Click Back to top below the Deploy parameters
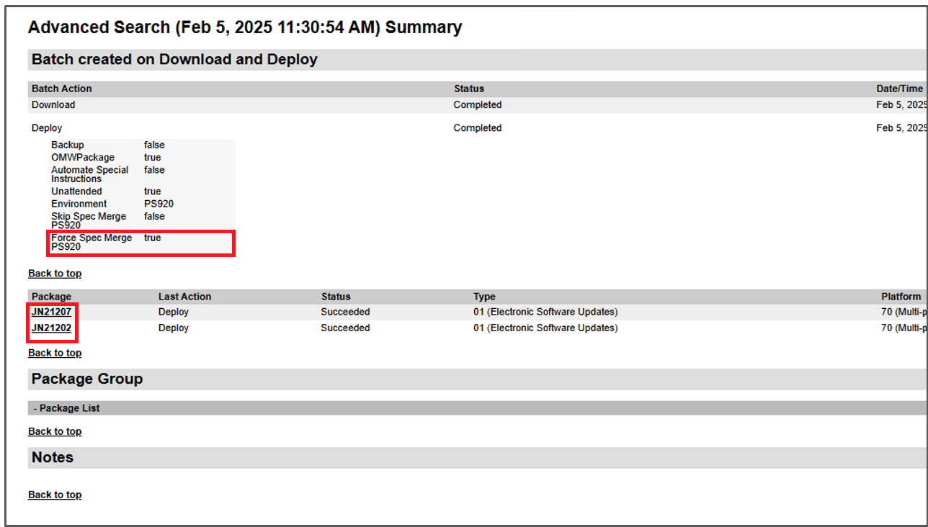Image resolution: width=928 pixels, height=527 pixels. coord(54,273)
